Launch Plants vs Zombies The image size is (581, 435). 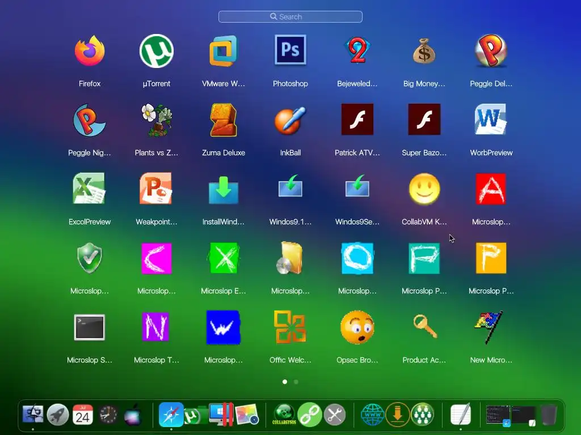pyautogui.click(x=157, y=120)
